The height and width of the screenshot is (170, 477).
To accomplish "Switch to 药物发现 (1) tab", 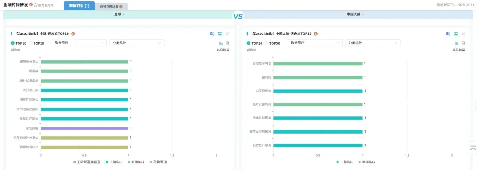I will 111,6.
